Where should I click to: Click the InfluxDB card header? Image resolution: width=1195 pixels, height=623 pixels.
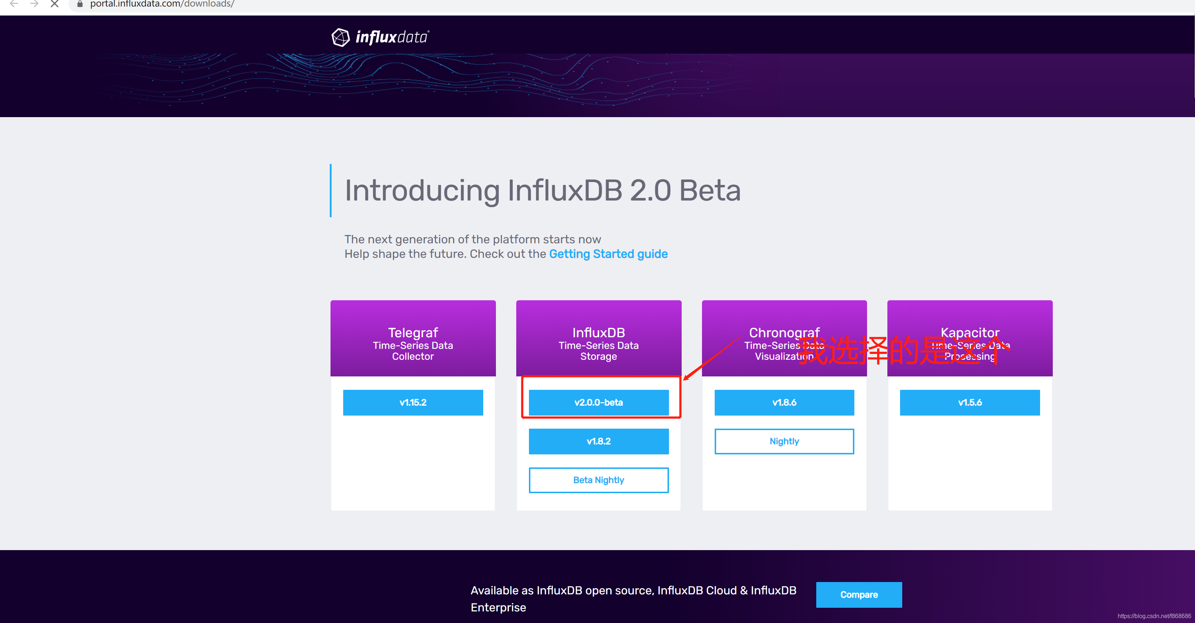click(x=599, y=338)
